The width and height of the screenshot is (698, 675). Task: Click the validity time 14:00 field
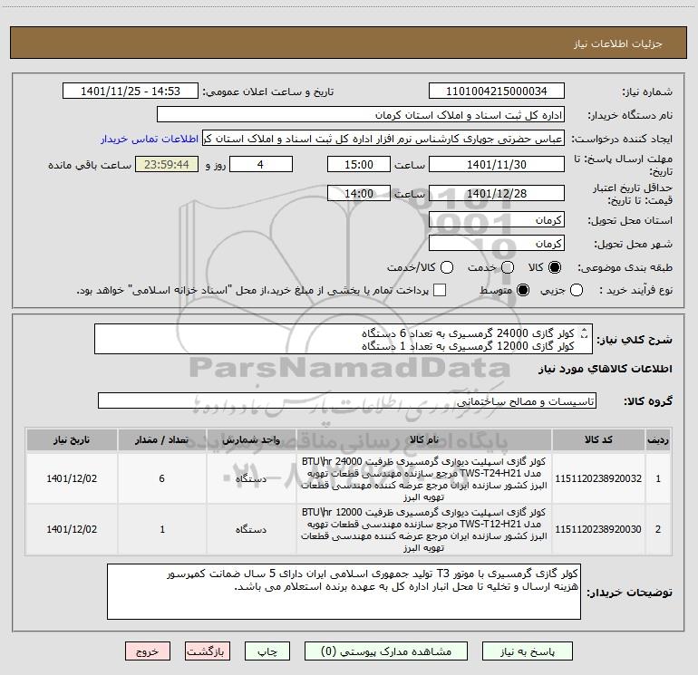359,193
